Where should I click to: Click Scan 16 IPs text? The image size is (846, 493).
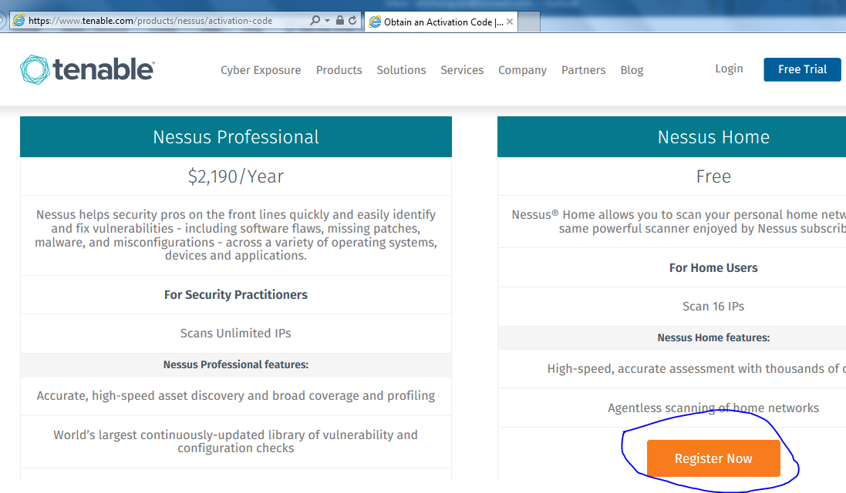tap(713, 306)
